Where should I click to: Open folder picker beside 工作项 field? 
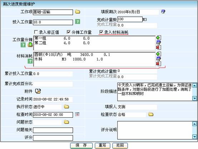(78, 12)
